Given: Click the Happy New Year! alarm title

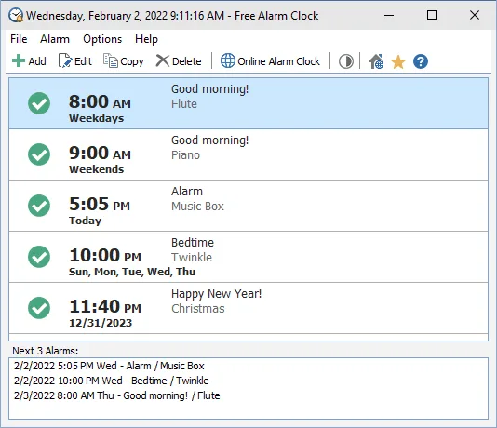Looking at the screenshot, I should [x=217, y=294].
